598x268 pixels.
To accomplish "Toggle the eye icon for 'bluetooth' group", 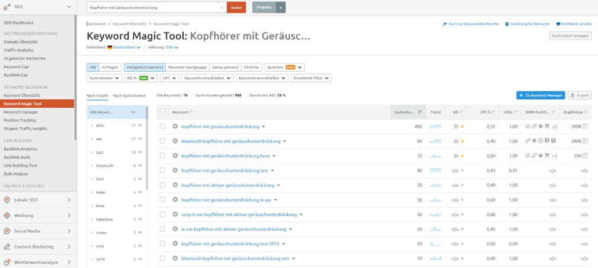I will click(140, 166).
